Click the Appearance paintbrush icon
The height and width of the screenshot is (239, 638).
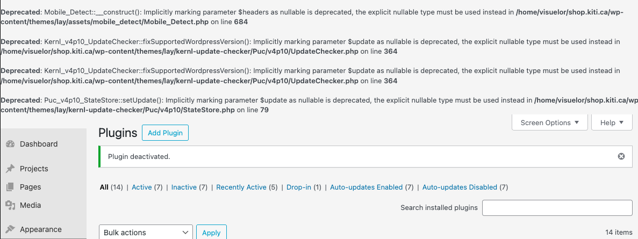(x=10, y=229)
